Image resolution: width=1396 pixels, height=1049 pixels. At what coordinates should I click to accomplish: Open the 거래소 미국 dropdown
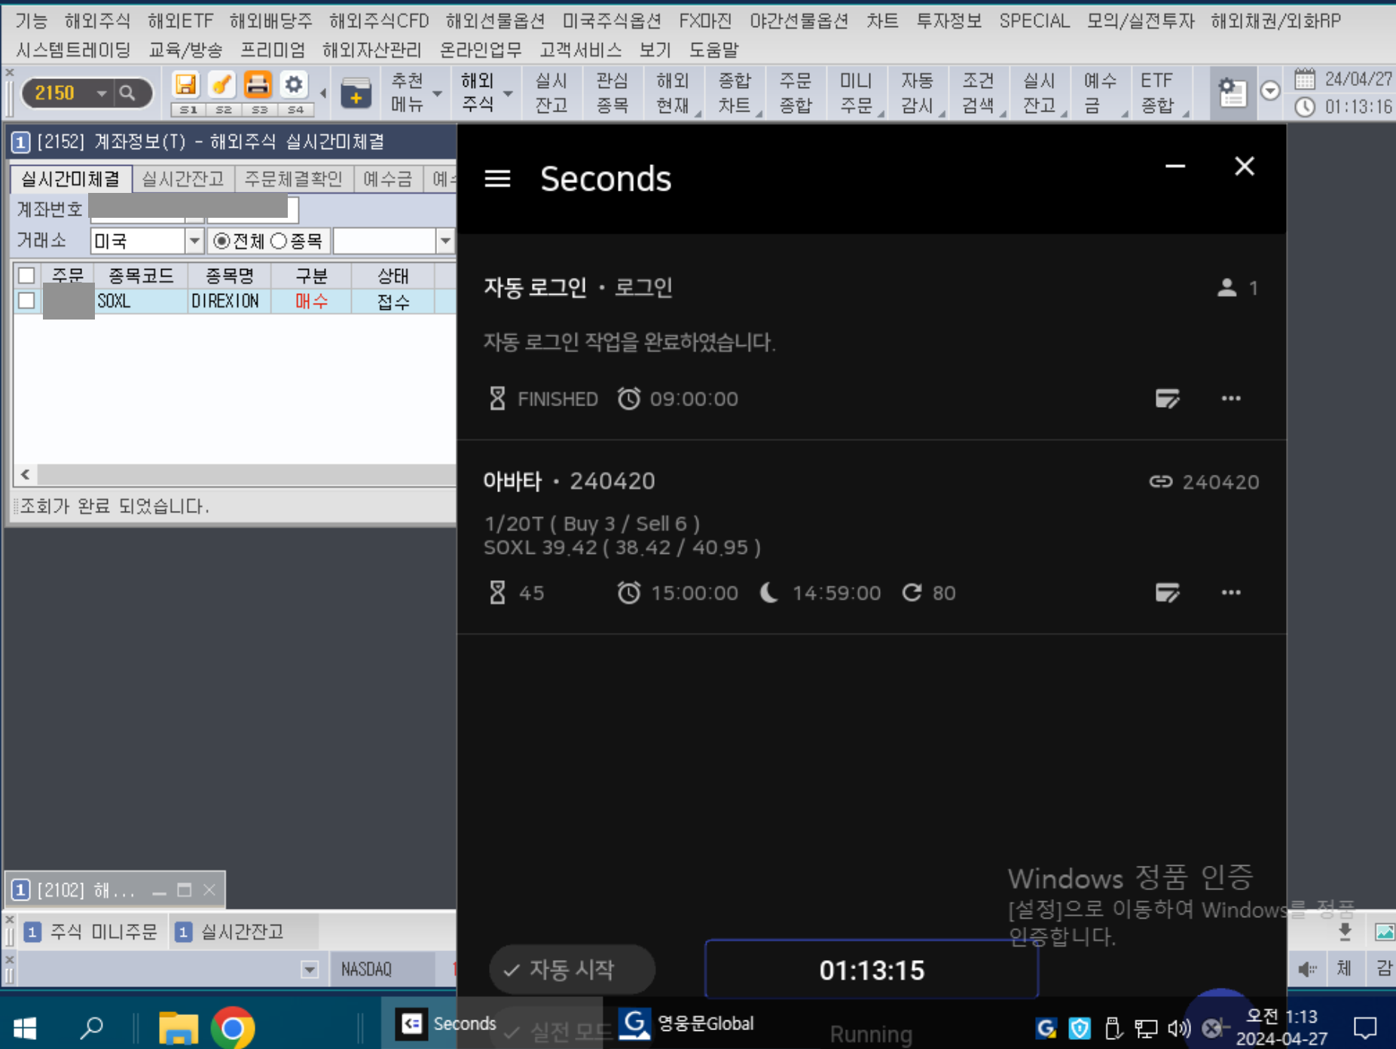194,241
